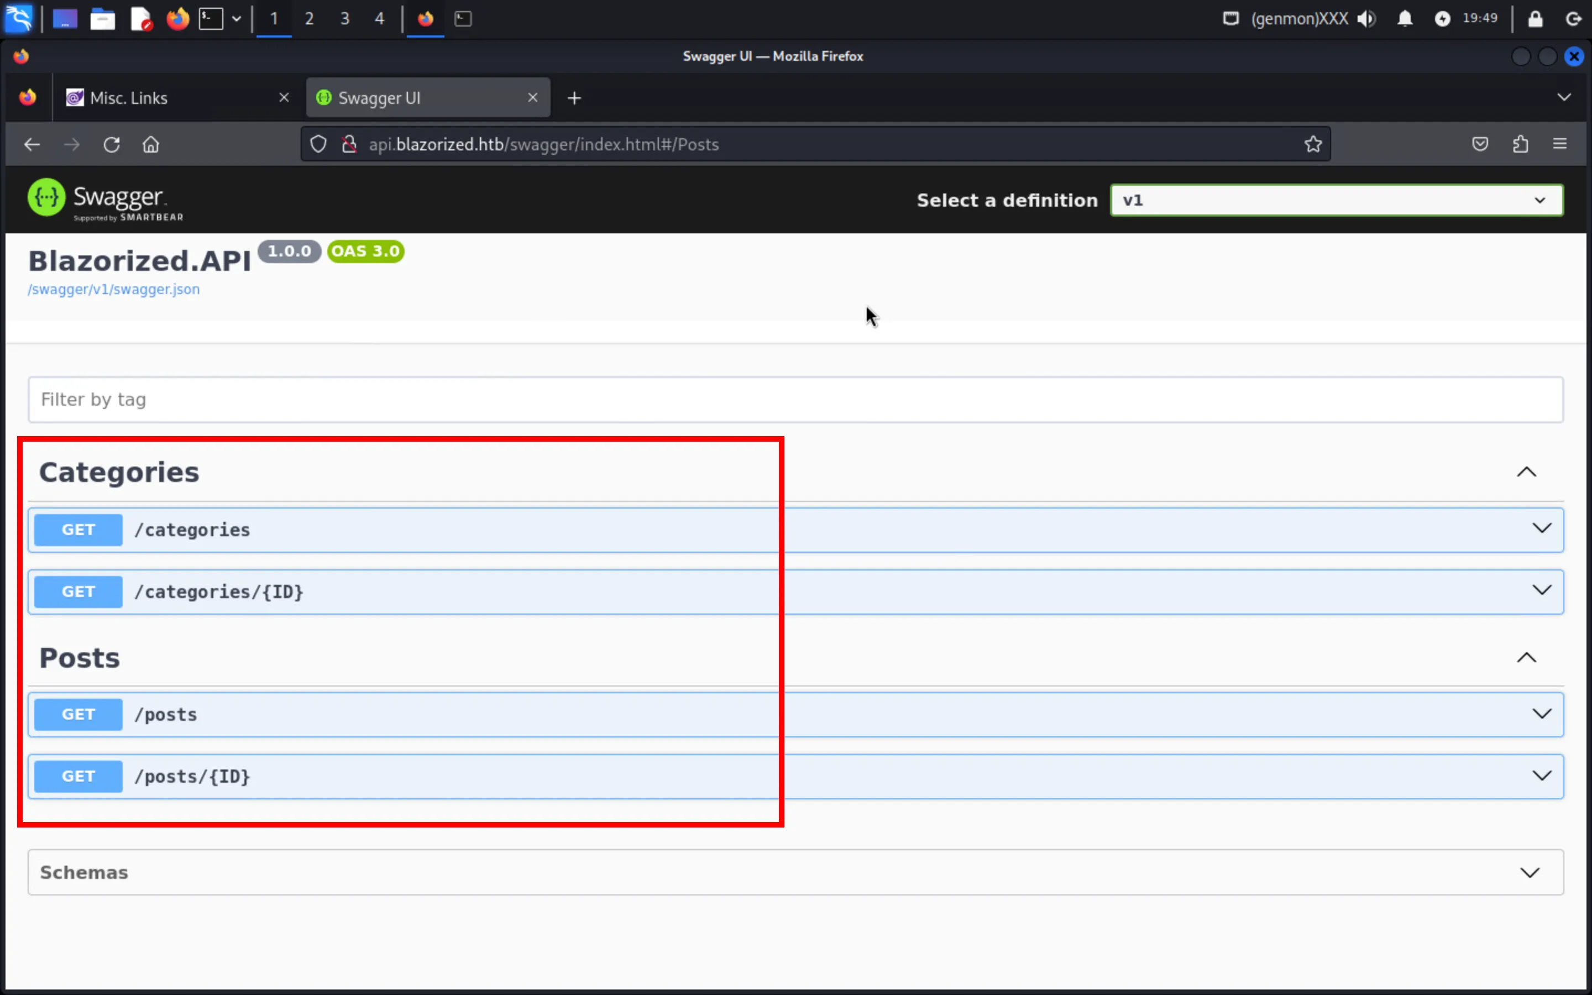Click the log out icon
Viewport: 1592px width, 995px height.
coord(1573,18)
